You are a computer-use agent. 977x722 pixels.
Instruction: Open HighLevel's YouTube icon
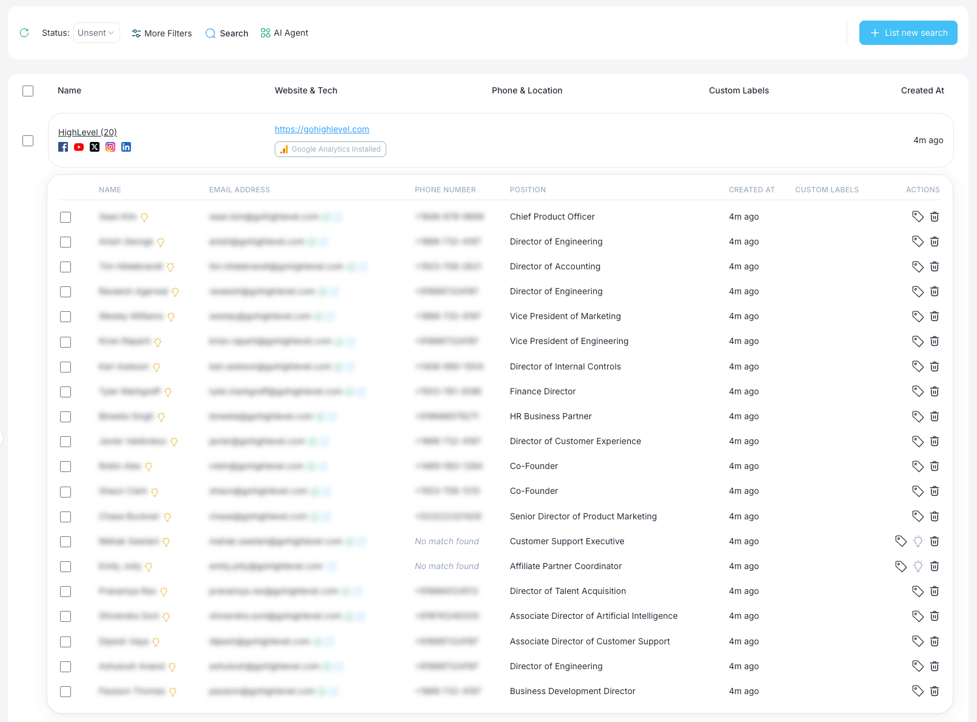[x=79, y=147]
